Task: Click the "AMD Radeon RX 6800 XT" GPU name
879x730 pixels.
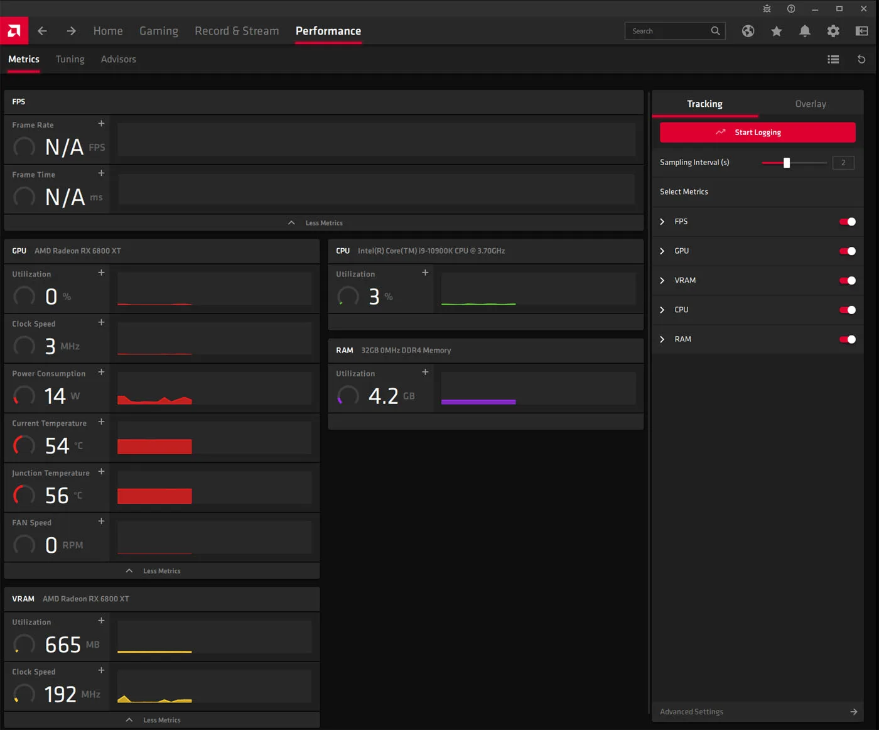Action: click(78, 251)
